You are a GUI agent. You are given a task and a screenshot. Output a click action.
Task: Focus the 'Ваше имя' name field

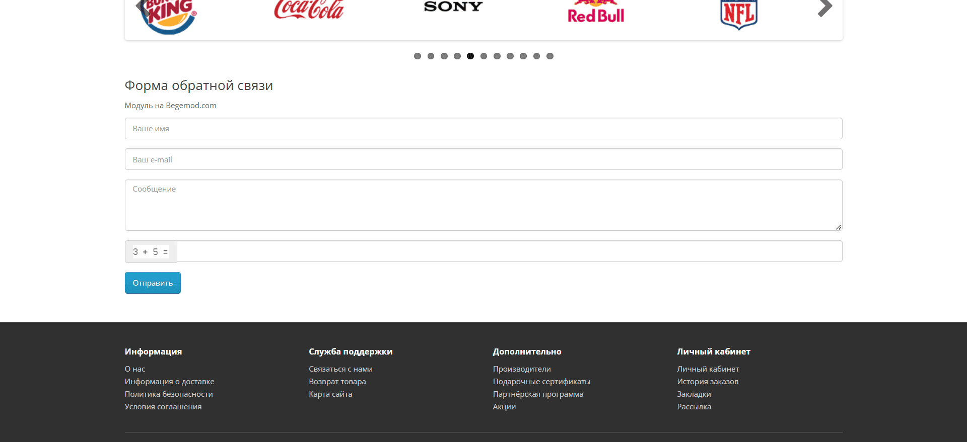pos(483,129)
